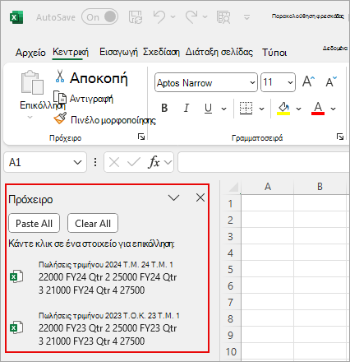Close the Πρόχειρο clipboard pane
350x362 pixels.
[x=200, y=197]
